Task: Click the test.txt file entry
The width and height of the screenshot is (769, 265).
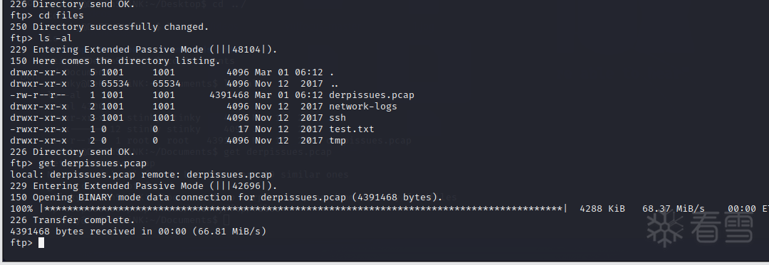Action: click(351, 129)
